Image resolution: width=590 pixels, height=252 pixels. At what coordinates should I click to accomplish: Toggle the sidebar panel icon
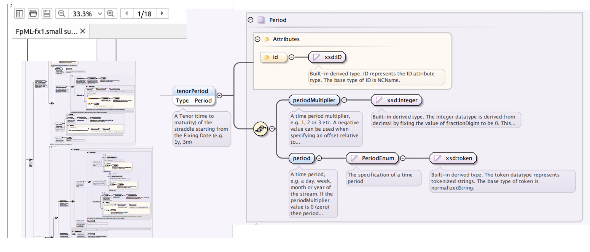click(x=20, y=14)
